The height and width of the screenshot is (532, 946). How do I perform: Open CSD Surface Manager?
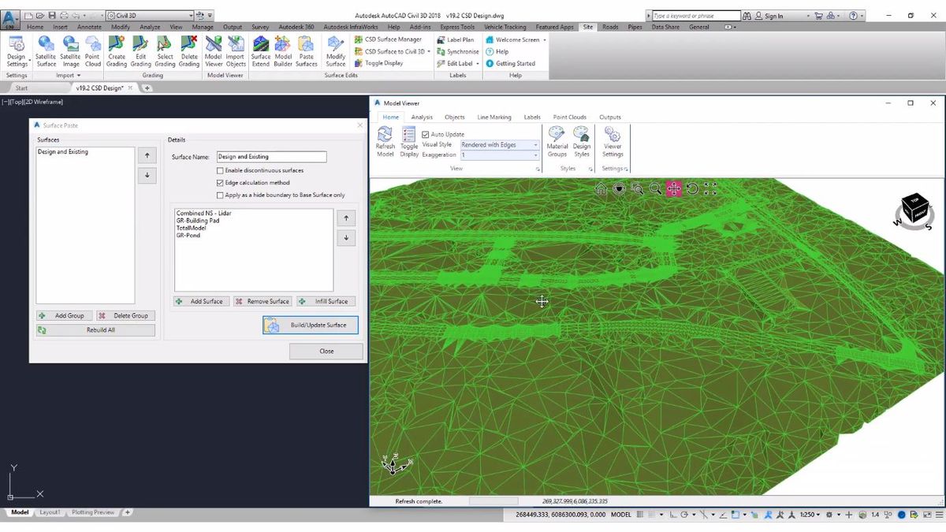pos(387,39)
